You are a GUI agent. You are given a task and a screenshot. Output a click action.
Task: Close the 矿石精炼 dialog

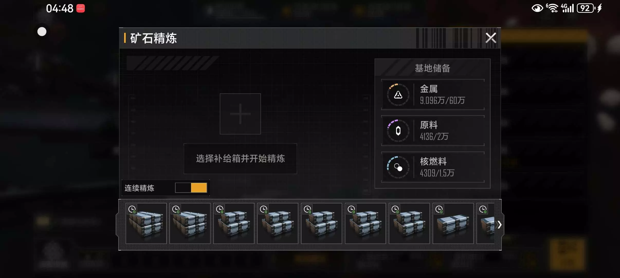click(x=490, y=38)
